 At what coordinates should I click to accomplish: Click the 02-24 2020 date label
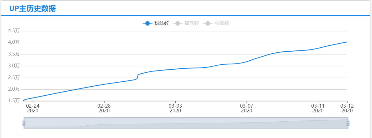pos(33,108)
